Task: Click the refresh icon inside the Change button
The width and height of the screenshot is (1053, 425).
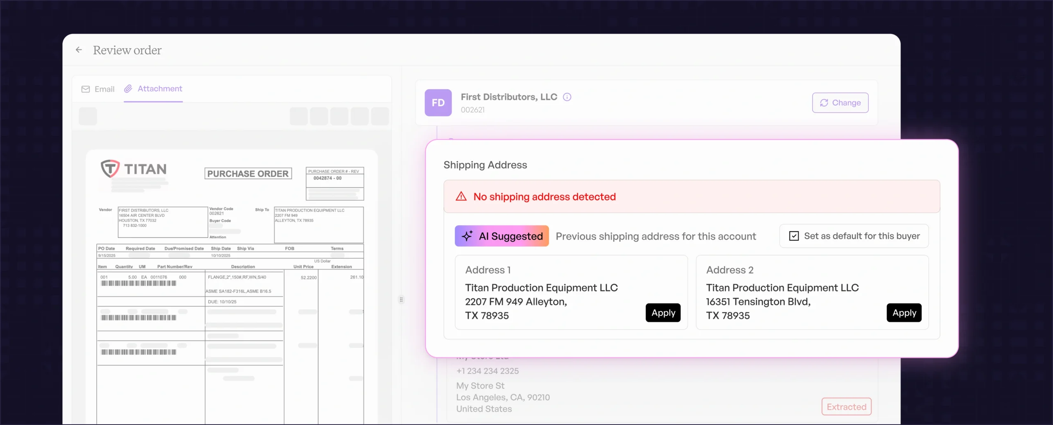Action: coord(824,103)
